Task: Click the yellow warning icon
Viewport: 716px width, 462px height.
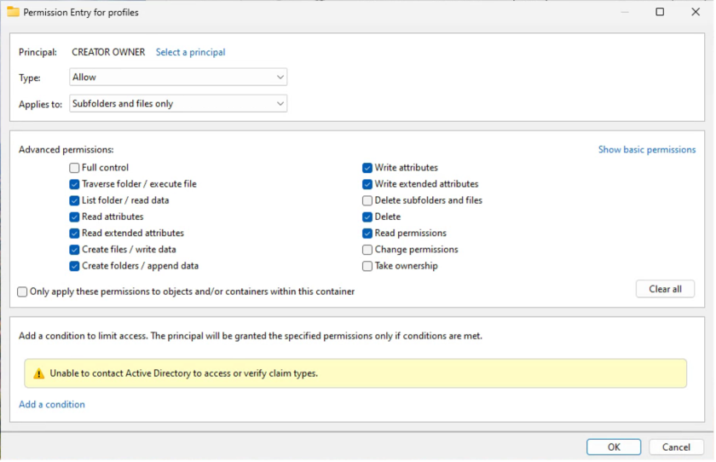Action: pyautogui.click(x=38, y=373)
